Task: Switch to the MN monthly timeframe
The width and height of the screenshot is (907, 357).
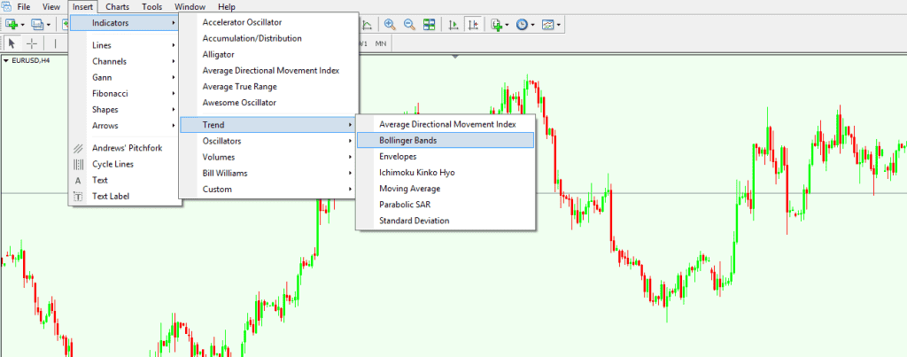Action: pos(381,43)
